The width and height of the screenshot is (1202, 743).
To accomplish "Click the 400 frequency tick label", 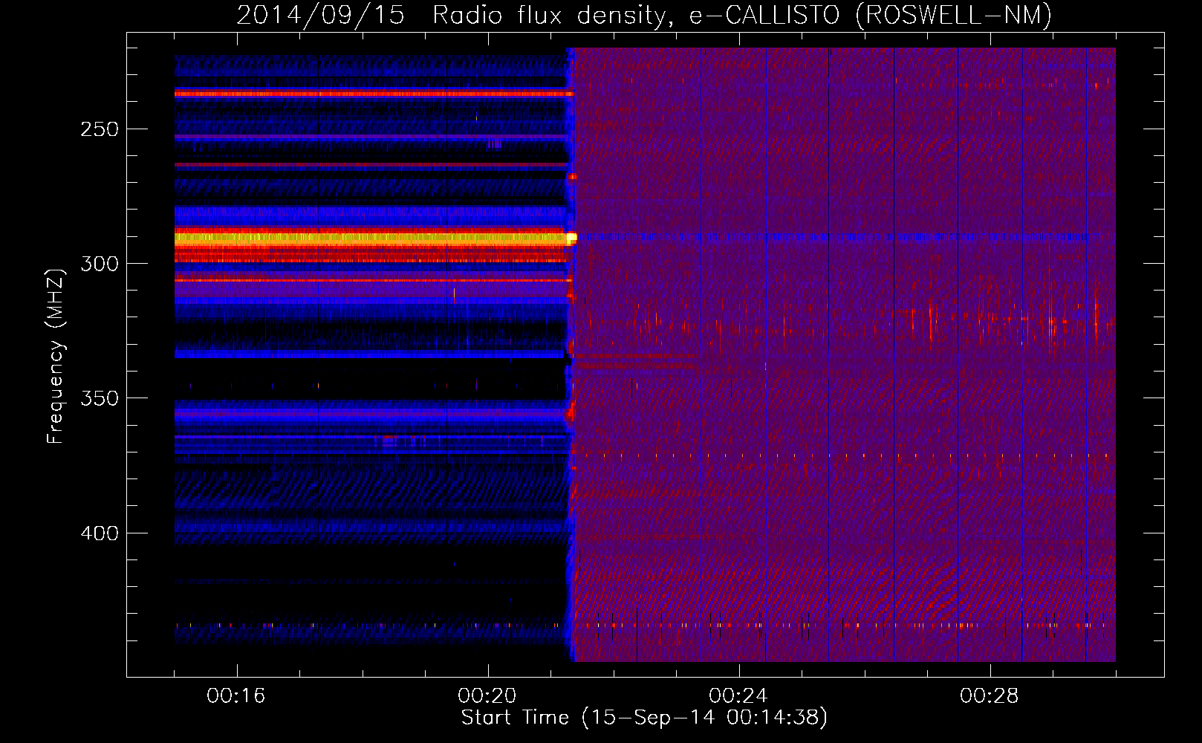I will [100, 533].
